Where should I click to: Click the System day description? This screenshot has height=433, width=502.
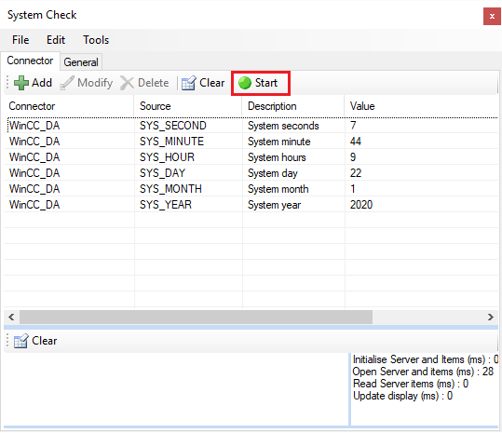click(x=273, y=173)
